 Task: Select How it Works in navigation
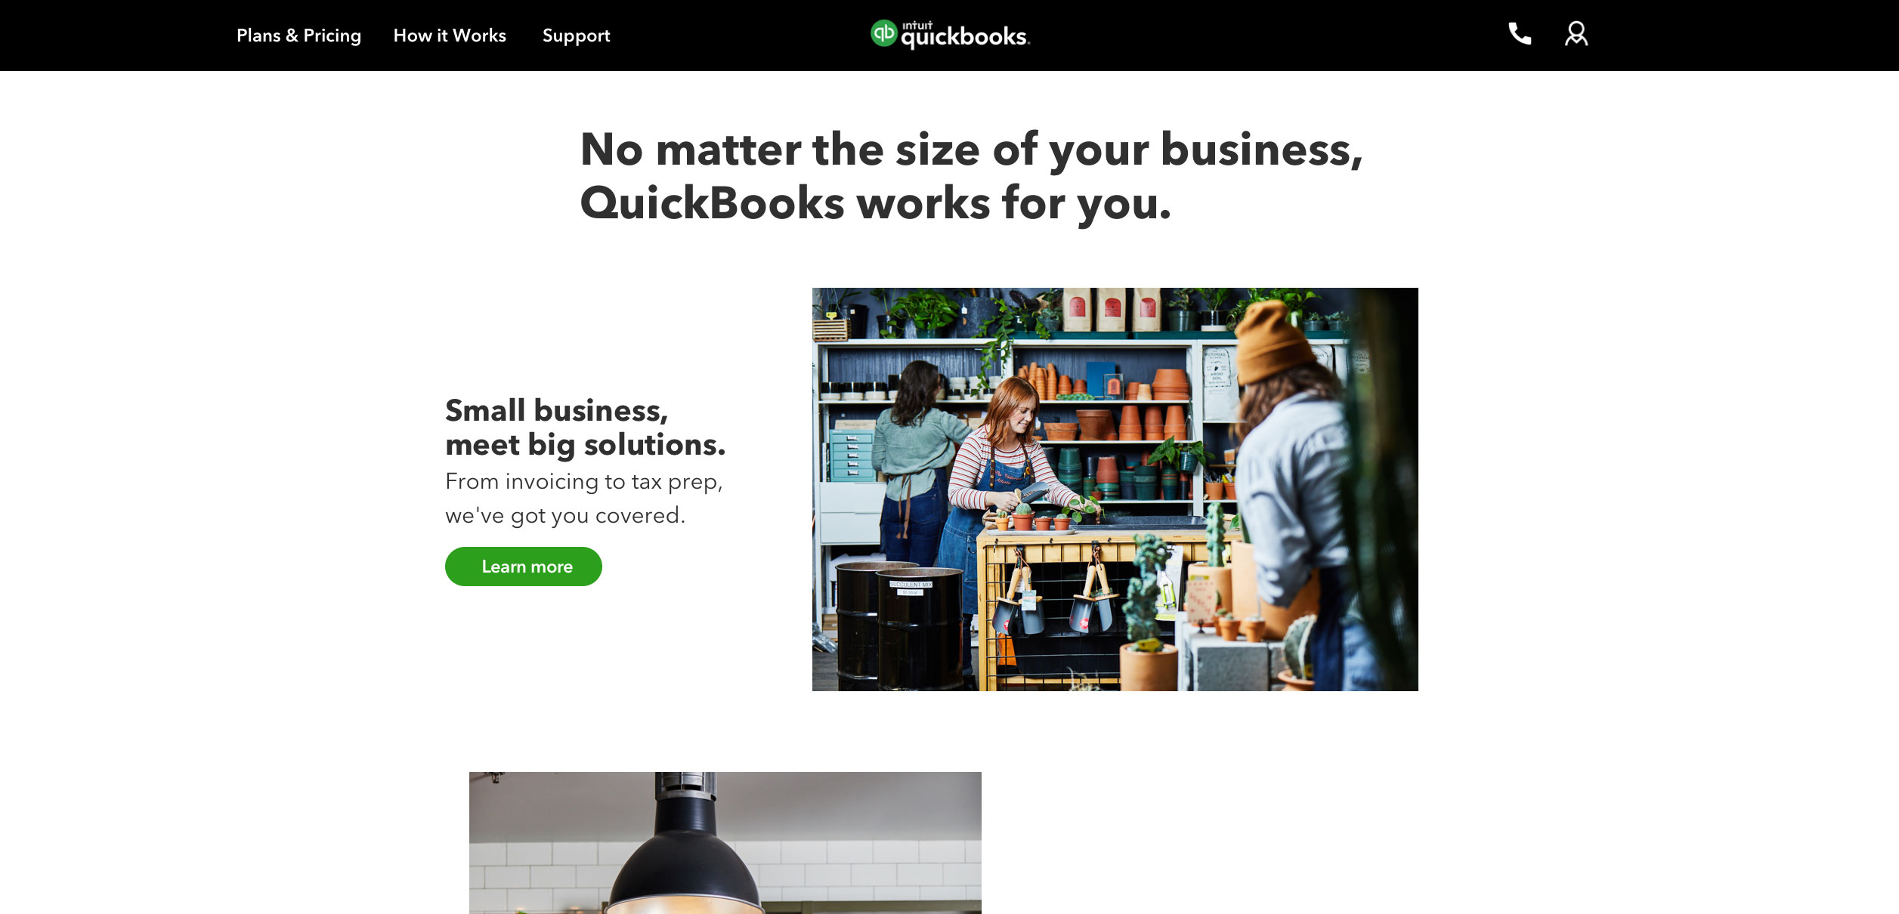click(x=450, y=36)
